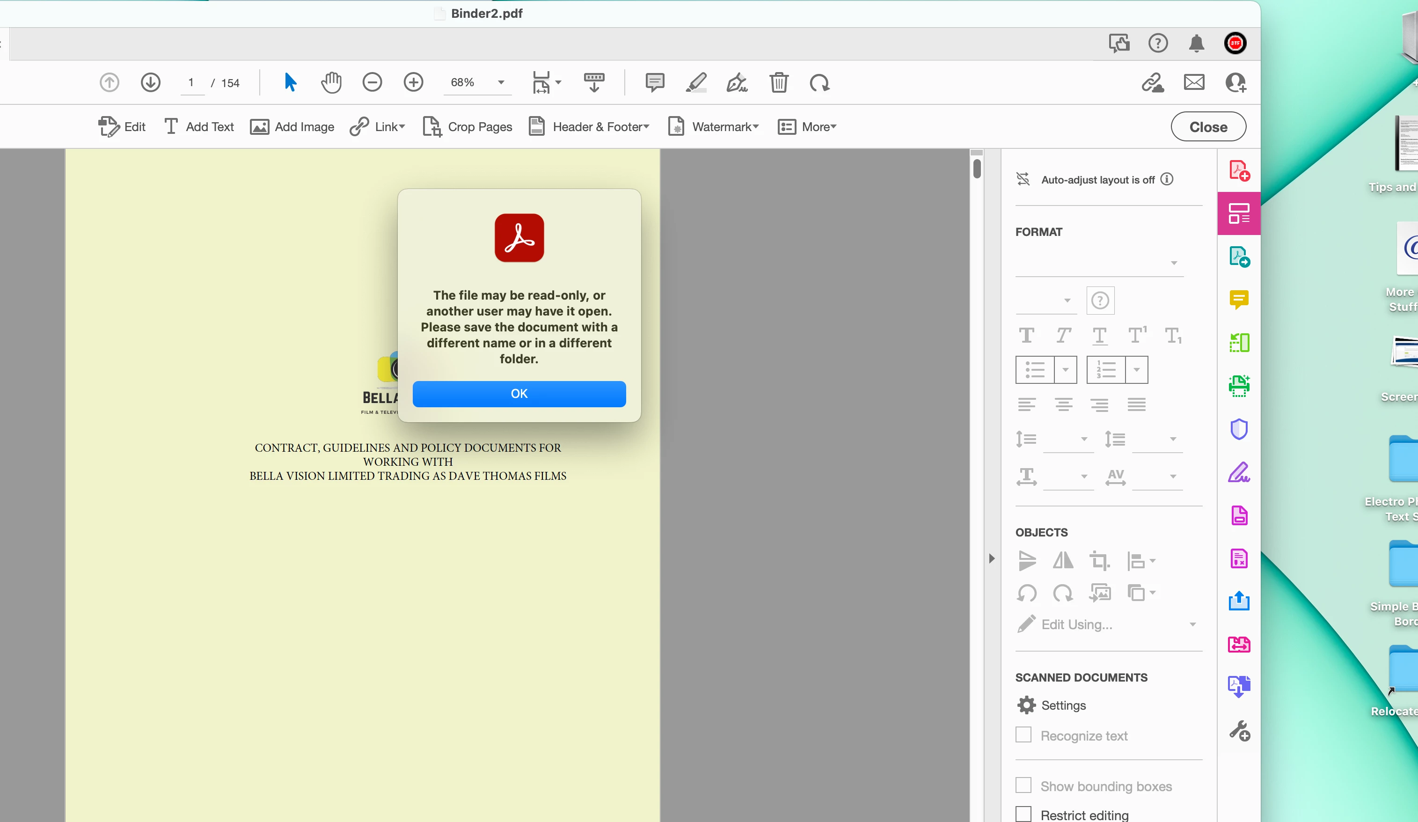Click the next page down arrow

(x=150, y=83)
